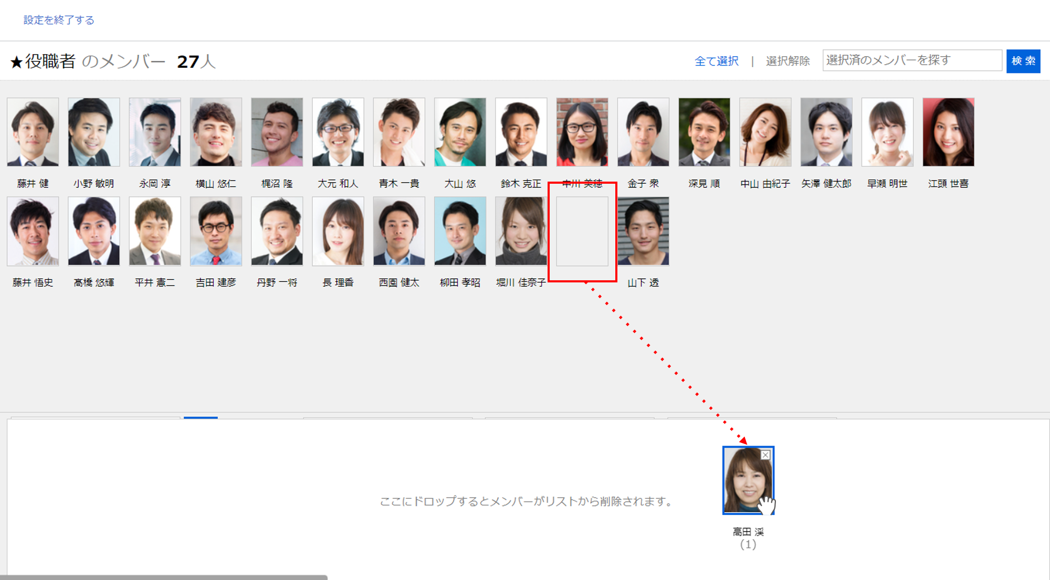This screenshot has width=1050, height=580.
Task: Select member photo of 大元 和人
Action: pos(338,132)
